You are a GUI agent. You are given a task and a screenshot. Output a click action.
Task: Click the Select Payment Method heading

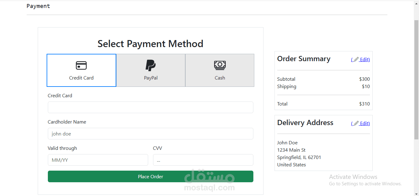pos(150,44)
